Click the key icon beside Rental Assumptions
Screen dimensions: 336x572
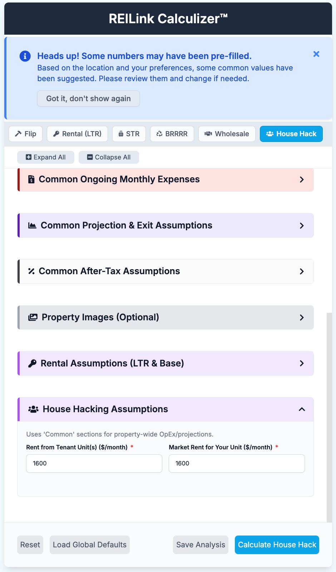[x=33, y=364]
